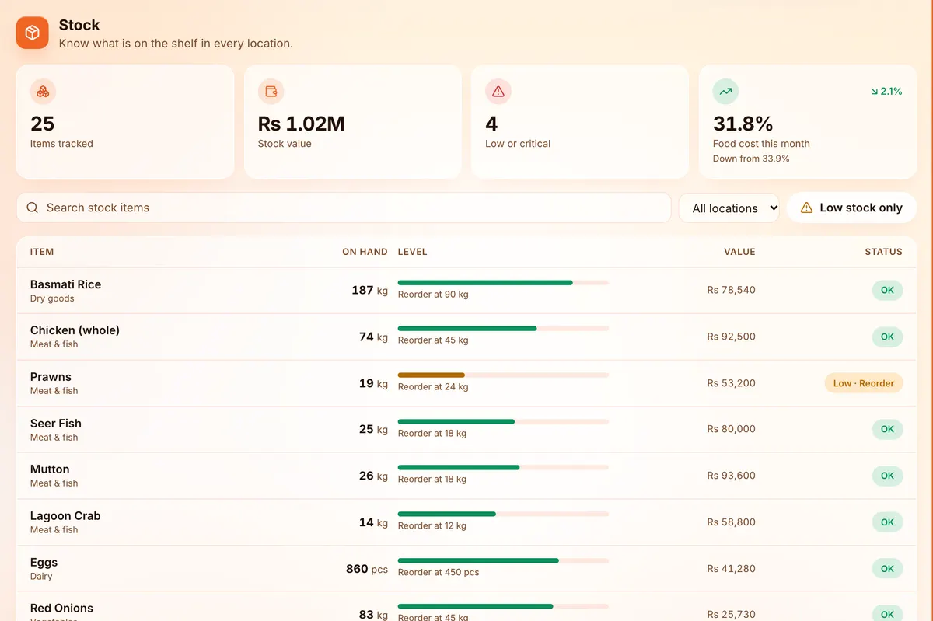Select the Prawns item name
The image size is (933, 621).
click(x=51, y=377)
